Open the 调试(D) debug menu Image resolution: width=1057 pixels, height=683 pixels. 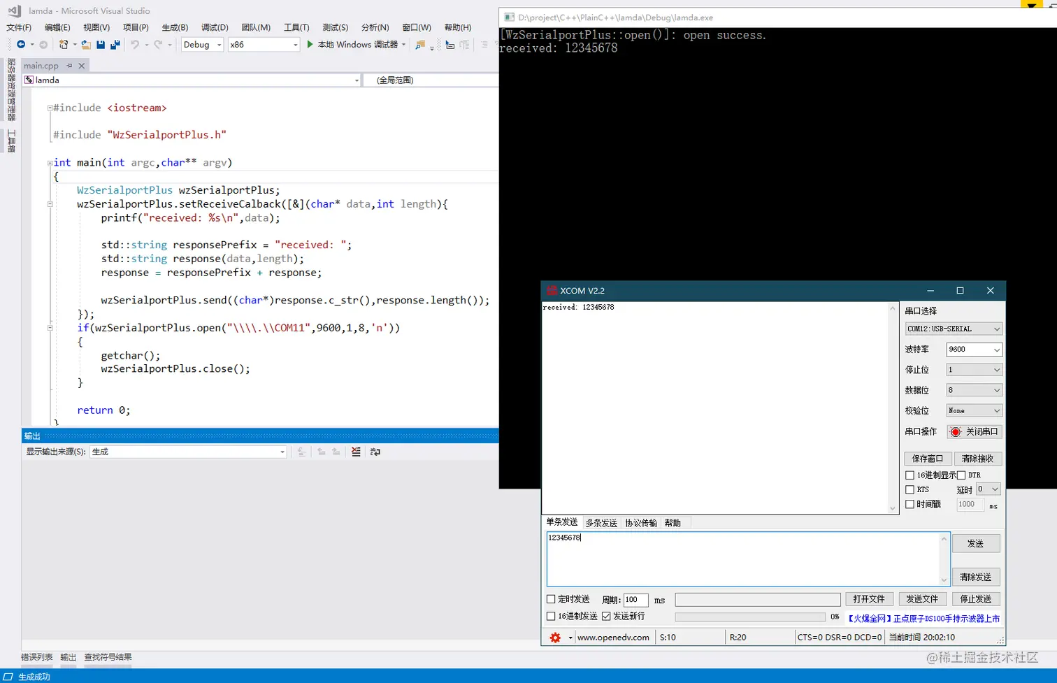click(x=215, y=27)
